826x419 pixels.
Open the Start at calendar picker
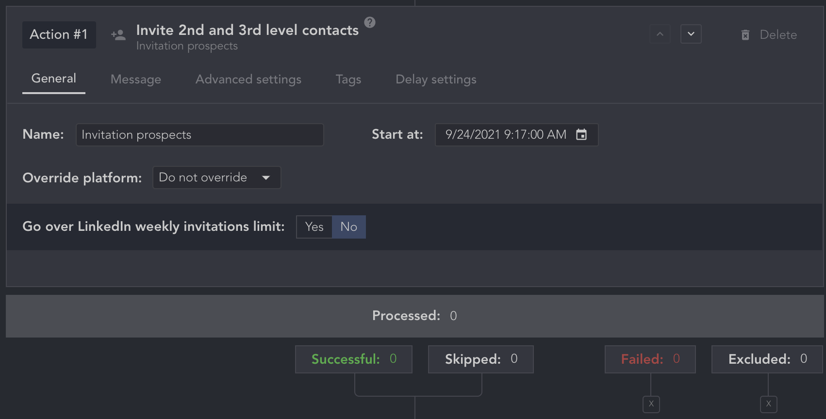(581, 134)
